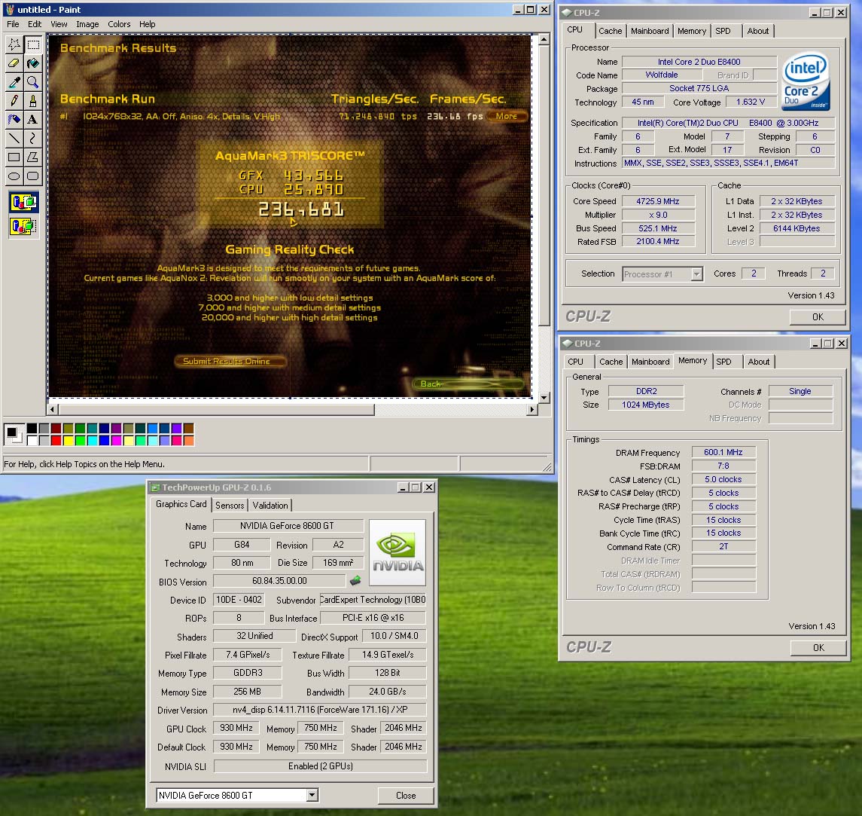Expand the NVIDIA GeForce 8600 GT card dropdown
This screenshot has width=862, height=816.
click(312, 795)
